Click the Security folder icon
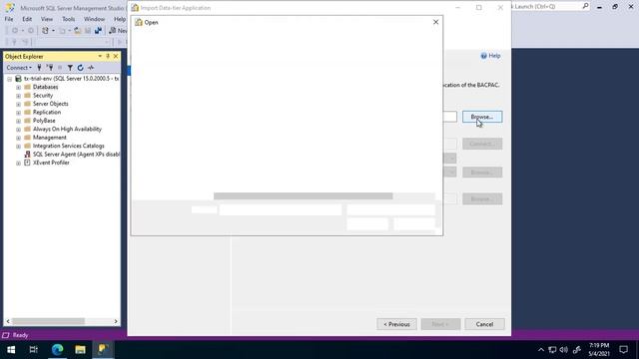639x359 pixels. coord(27,96)
